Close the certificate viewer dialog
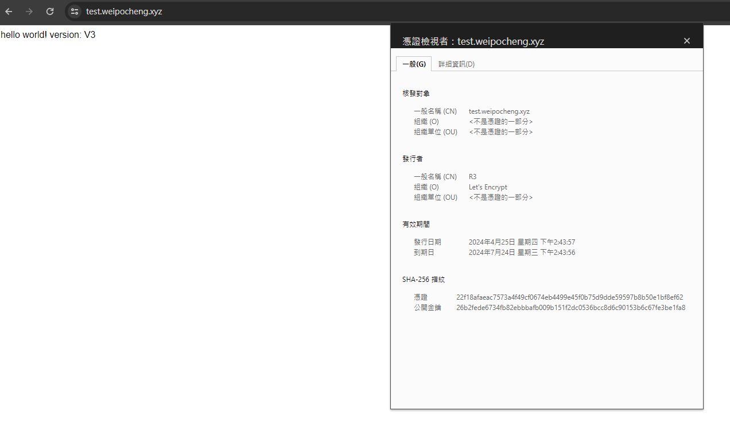This screenshot has width=730, height=430. 687,41
